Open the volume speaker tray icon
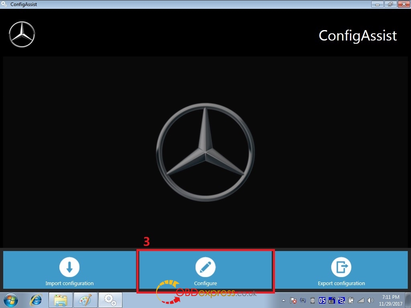The width and height of the screenshot is (411, 308). [370, 300]
